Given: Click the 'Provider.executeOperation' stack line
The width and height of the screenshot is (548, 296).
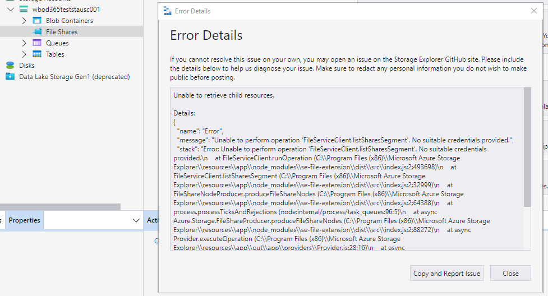Looking at the screenshot, I should pyautogui.click(x=287, y=239).
